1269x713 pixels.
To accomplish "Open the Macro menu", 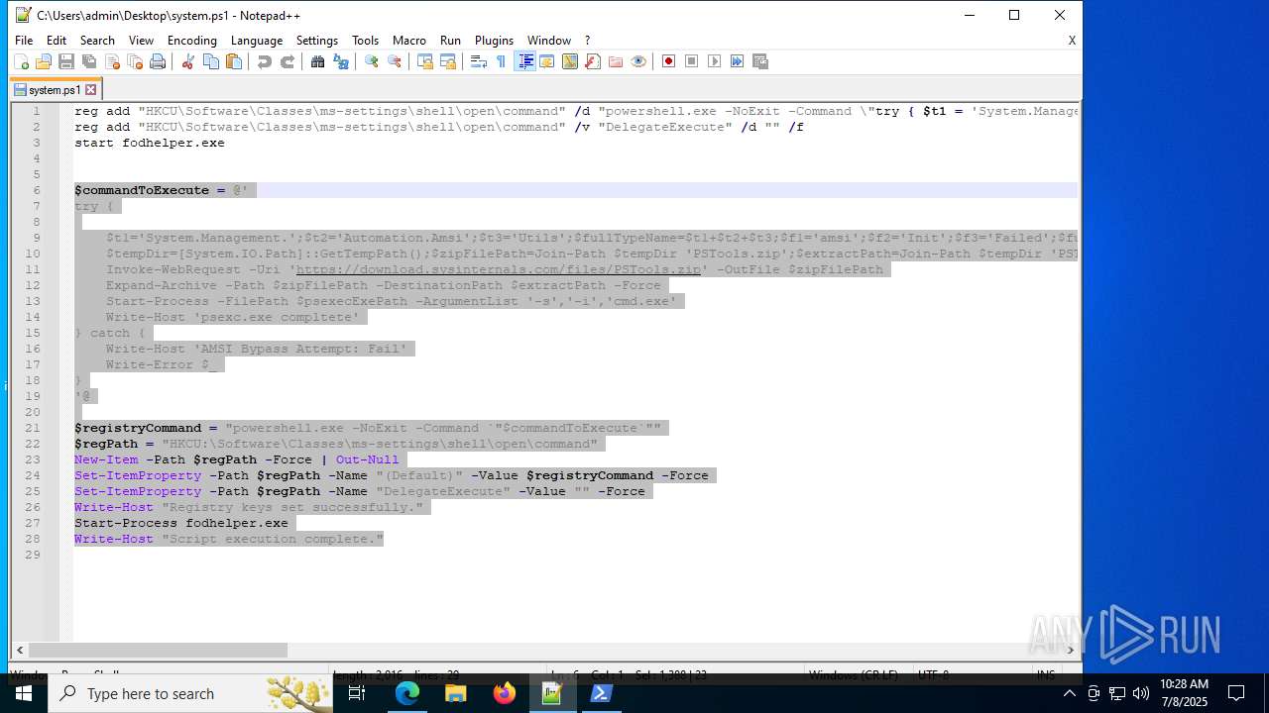I will point(409,41).
